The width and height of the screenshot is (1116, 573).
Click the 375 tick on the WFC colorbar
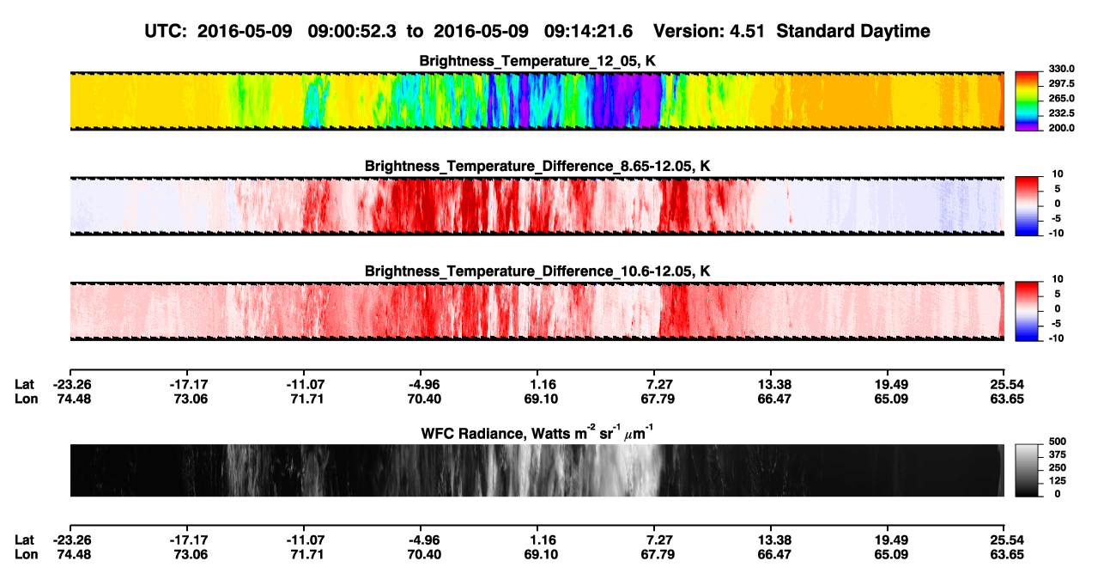pos(1057,455)
